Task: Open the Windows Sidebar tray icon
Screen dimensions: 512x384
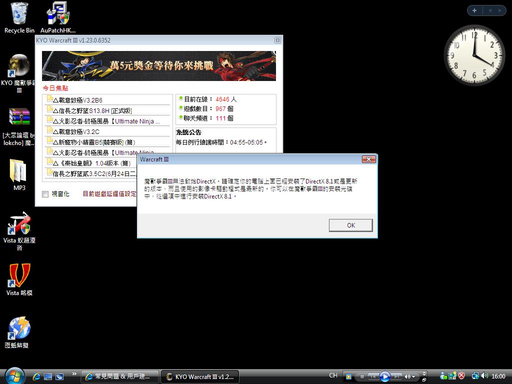Action: point(452,376)
